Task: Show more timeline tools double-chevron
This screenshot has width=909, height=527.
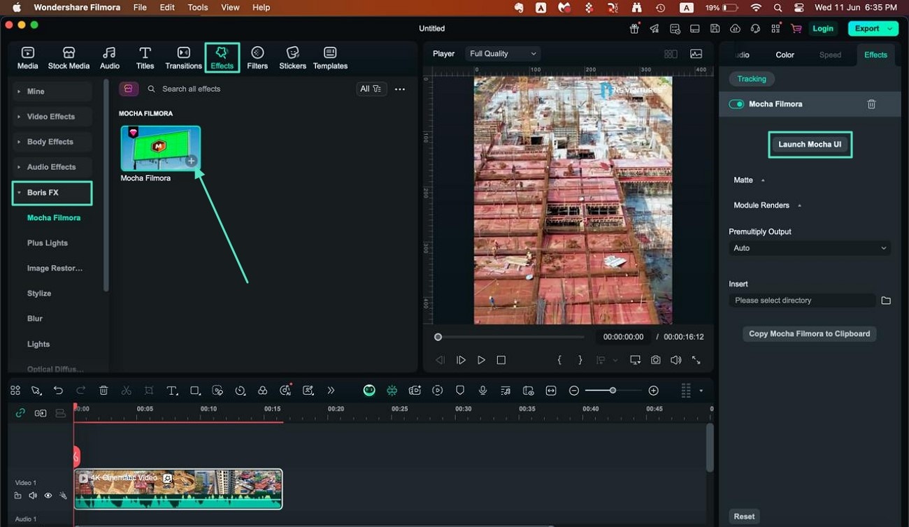Action: [x=331, y=391]
